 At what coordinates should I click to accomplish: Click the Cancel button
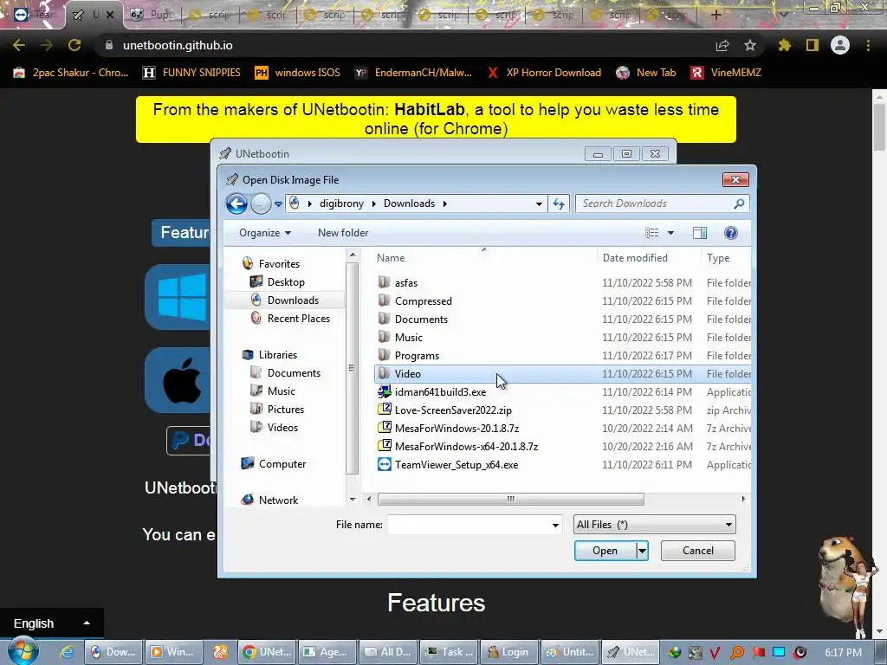coord(698,550)
